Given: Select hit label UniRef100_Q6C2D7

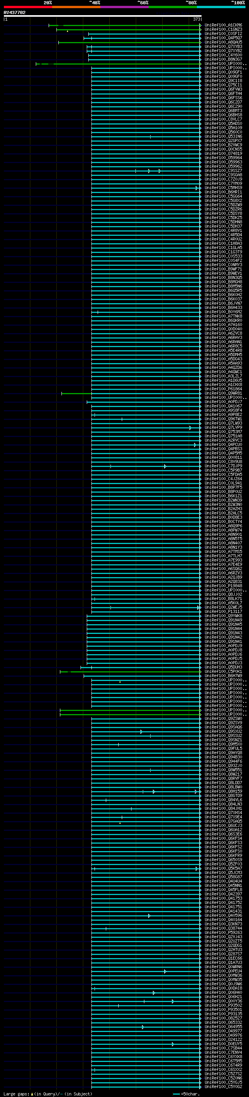Looking at the screenshot, I should click(223, 102).
